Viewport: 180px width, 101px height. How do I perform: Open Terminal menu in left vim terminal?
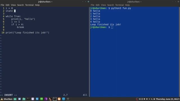click(29, 5)
